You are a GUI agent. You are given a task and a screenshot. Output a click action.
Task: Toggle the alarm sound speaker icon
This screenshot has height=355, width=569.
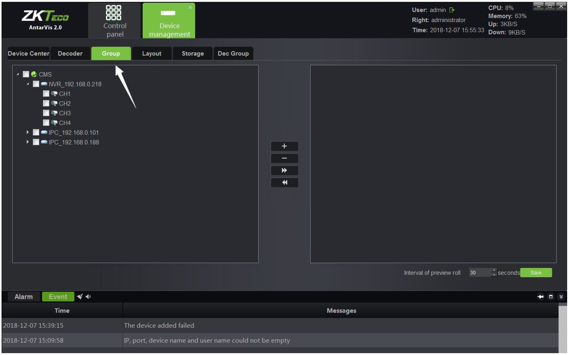pyautogui.click(x=88, y=297)
